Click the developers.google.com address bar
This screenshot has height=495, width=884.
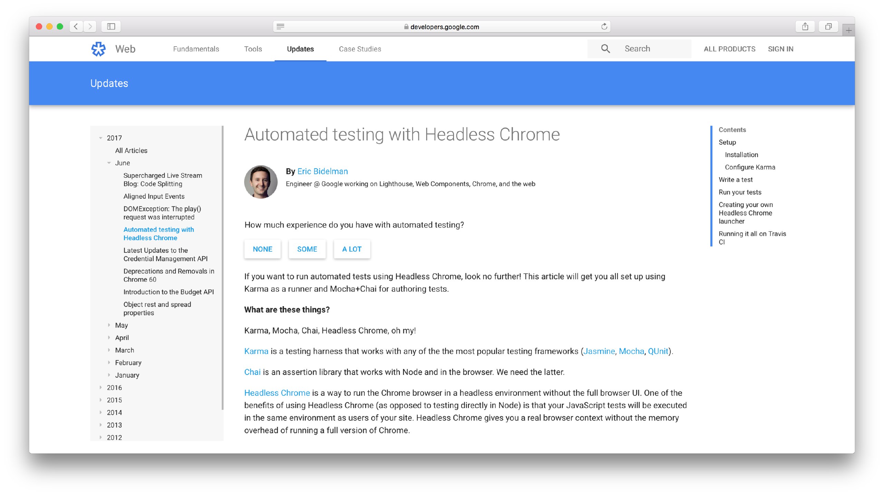(442, 27)
